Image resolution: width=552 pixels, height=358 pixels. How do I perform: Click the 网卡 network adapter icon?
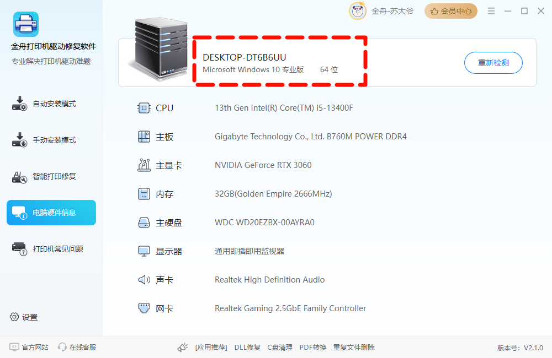tap(144, 308)
